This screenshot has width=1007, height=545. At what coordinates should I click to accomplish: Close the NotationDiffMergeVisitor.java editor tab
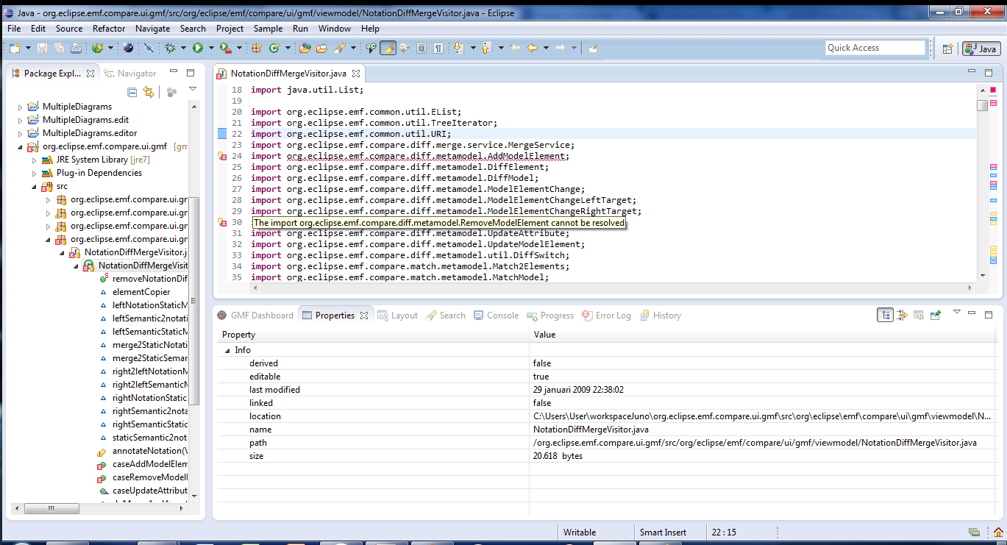click(356, 74)
